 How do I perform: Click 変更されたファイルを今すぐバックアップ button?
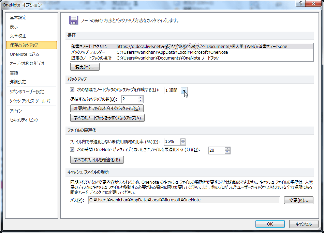coord(107,109)
